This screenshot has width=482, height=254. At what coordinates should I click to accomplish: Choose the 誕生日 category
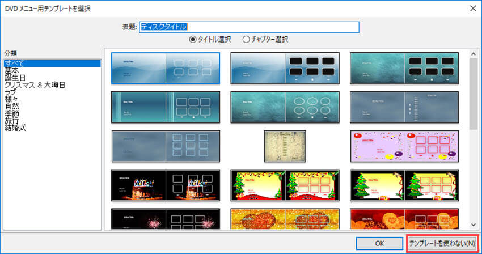coord(16,78)
